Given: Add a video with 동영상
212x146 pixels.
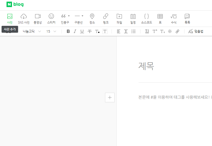Looking at the screenshot, I should tap(38, 19).
